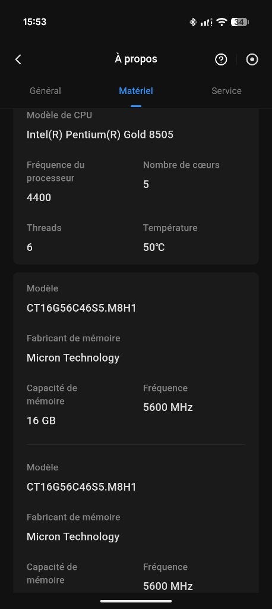Tap the battery indicator showing 34
272x609 pixels.
[x=239, y=22]
